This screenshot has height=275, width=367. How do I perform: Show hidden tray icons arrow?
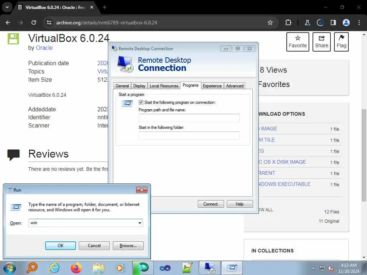click(313, 268)
